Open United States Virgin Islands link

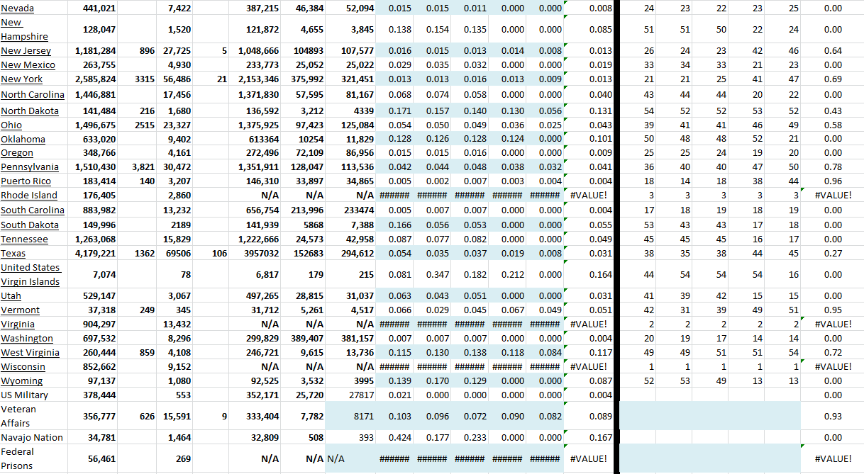[31, 274]
